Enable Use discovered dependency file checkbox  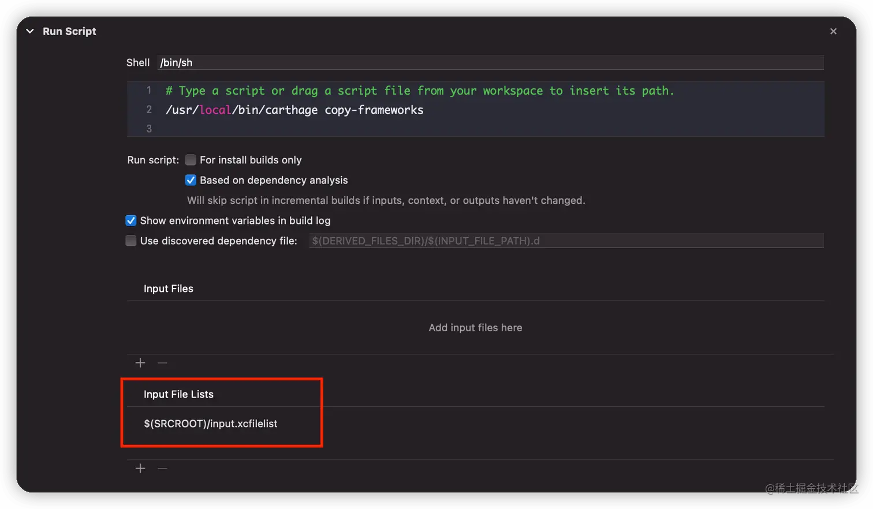coord(131,241)
